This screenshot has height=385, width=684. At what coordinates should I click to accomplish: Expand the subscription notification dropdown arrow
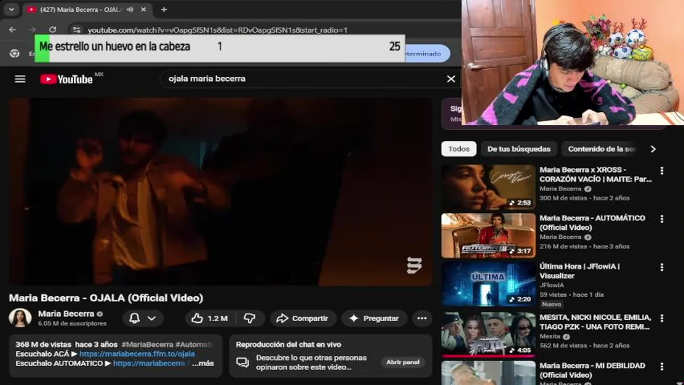click(x=152, y=318)
